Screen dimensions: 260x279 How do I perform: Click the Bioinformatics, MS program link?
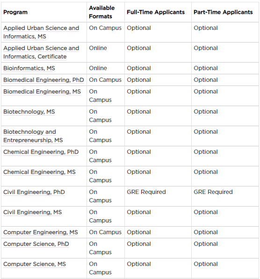(x=29, y=68)
